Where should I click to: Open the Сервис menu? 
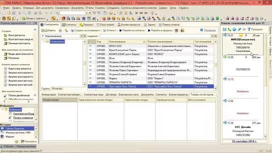[x=163, y=8]
